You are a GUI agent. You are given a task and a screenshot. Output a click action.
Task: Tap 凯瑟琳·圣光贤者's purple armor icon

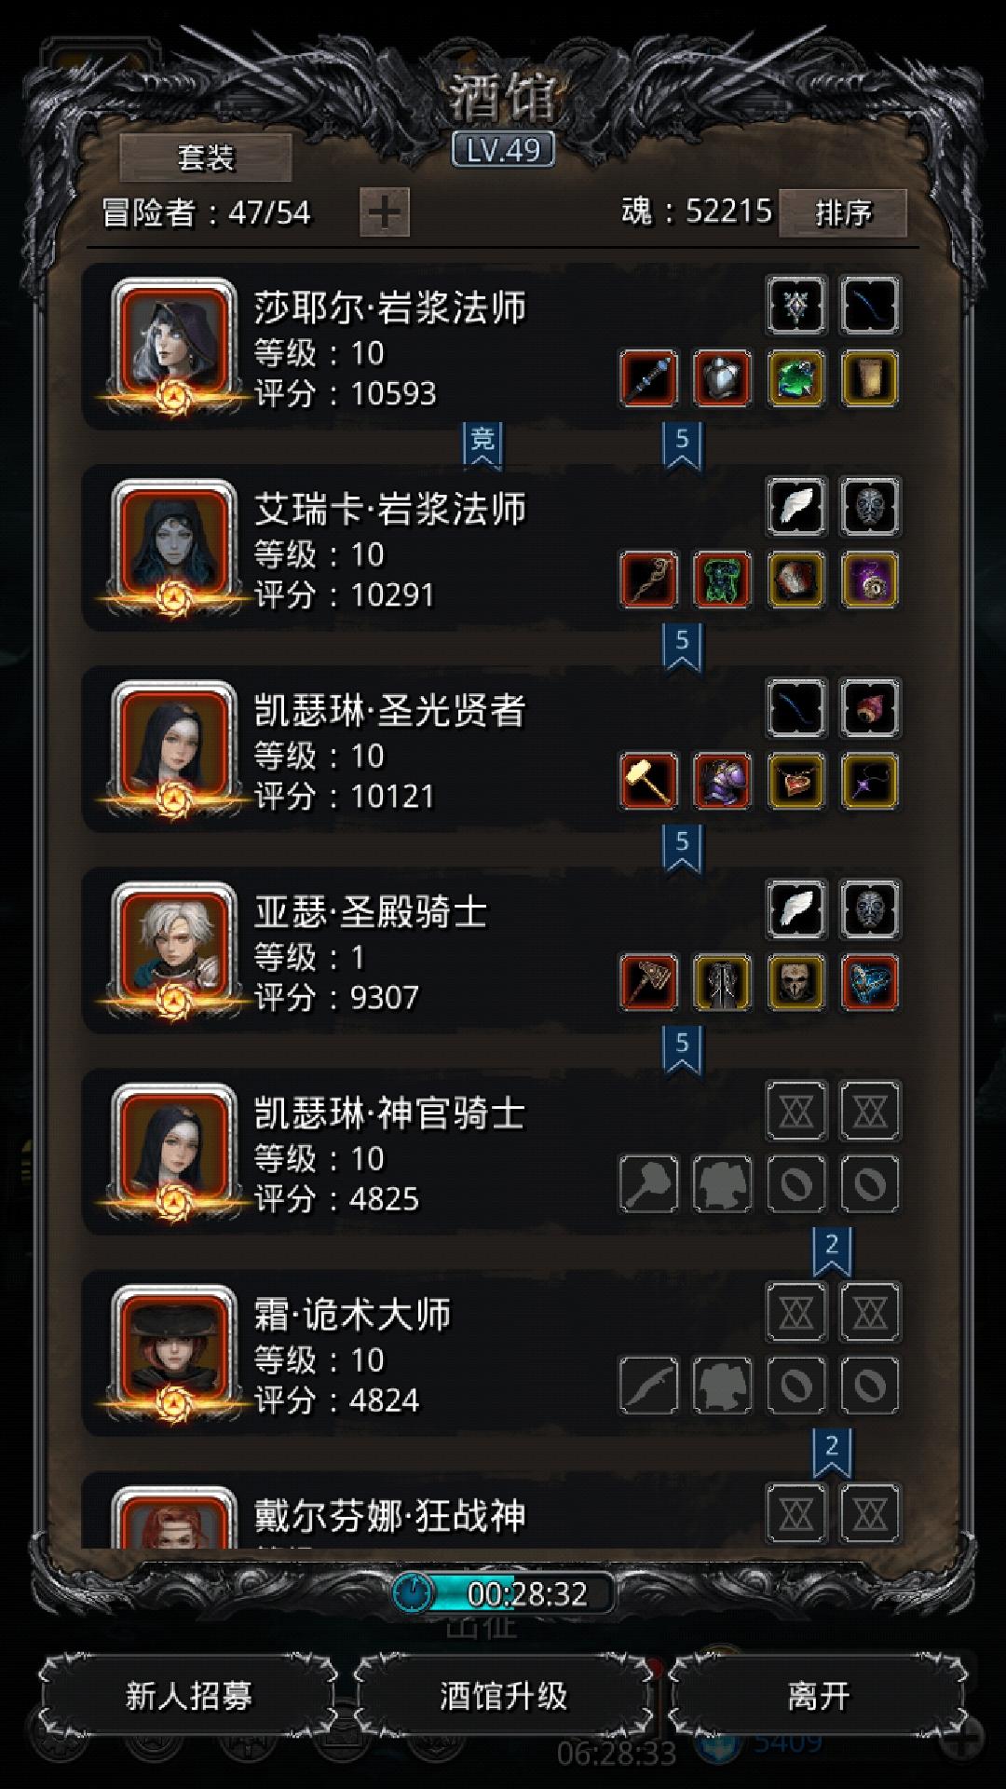tap(722, 781)
